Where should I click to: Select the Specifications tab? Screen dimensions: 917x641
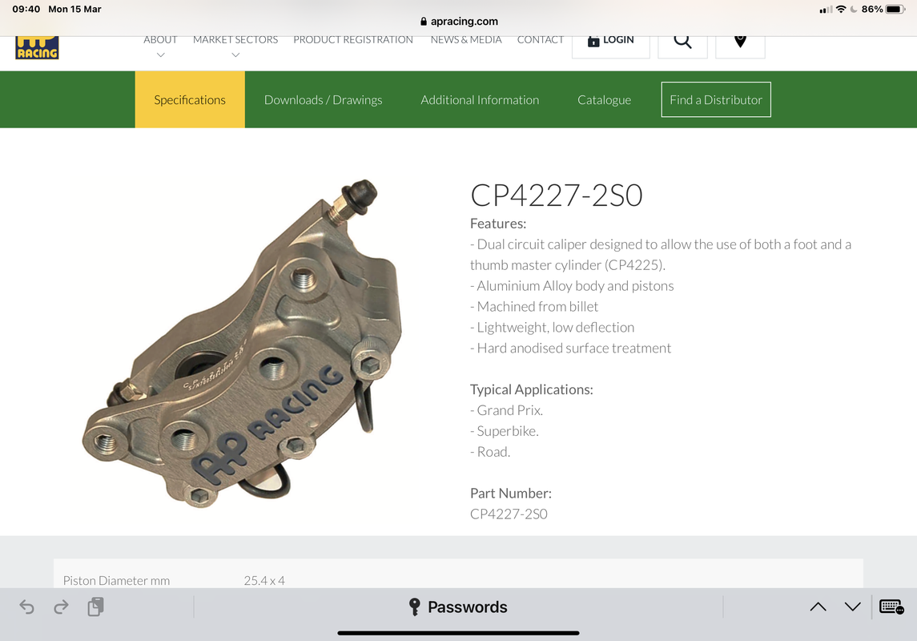click(190, 99)
